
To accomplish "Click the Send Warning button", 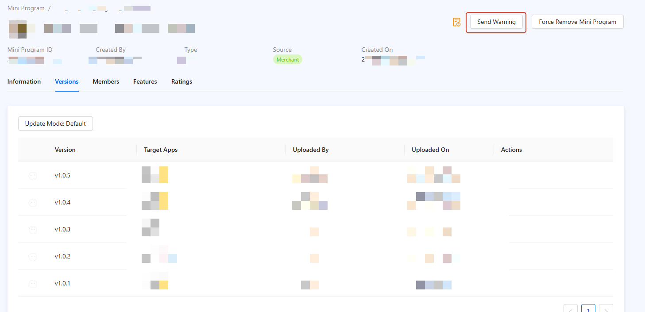I will pyautogui.click(x=496, y=22).
